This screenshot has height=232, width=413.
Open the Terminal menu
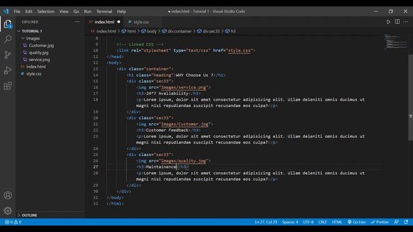pyautogui.click(x=104, y=12)
